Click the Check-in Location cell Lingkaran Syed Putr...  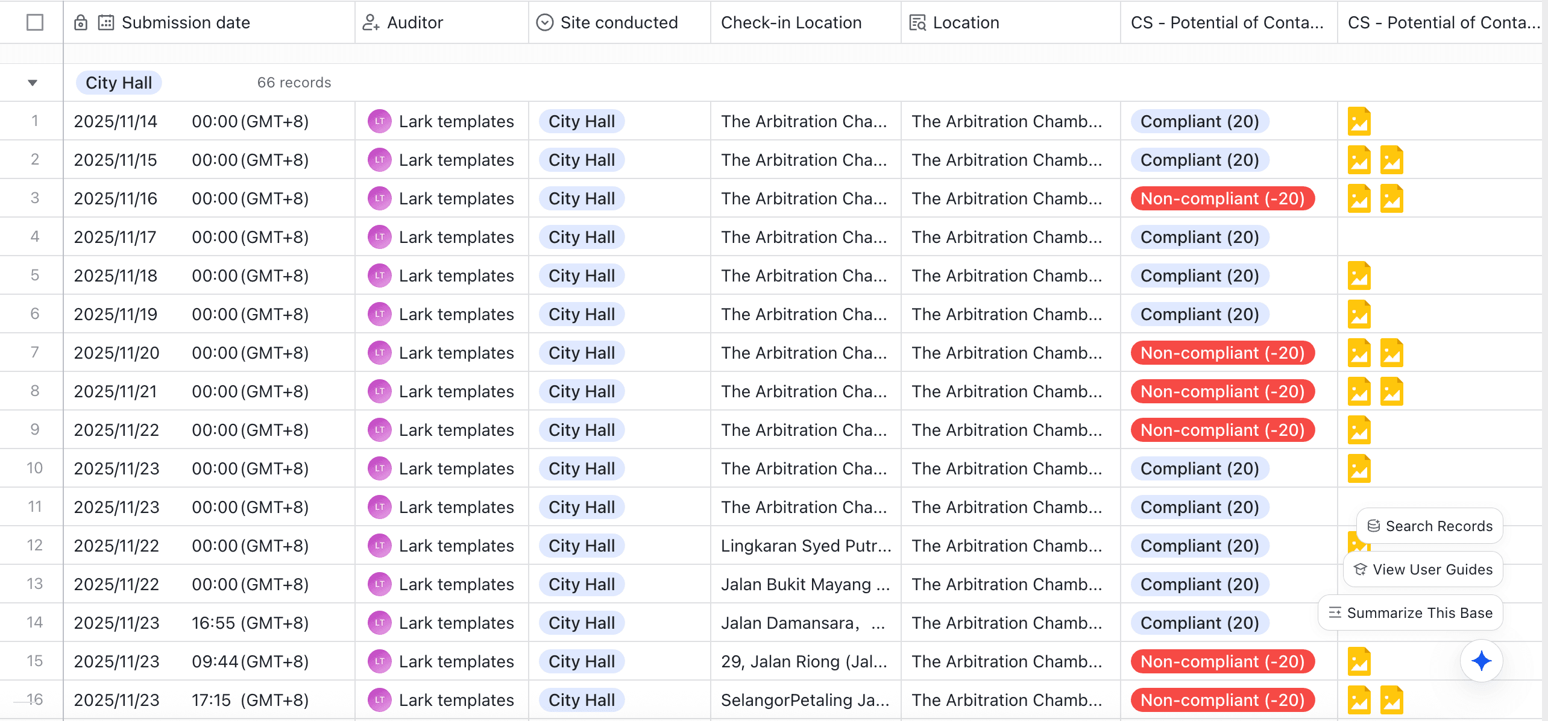805,546
